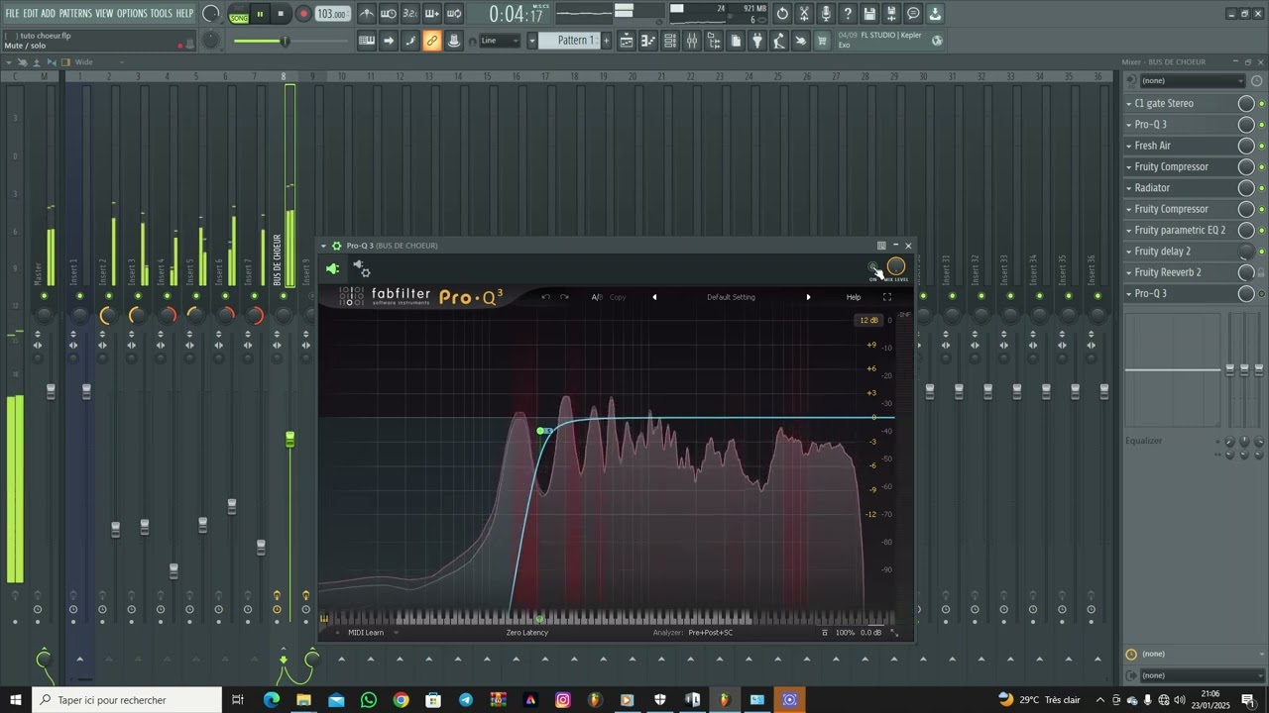Toggle the last Pro-Q 3 slot enable light
The image size is (1269, 713).
pos(1261,294)
